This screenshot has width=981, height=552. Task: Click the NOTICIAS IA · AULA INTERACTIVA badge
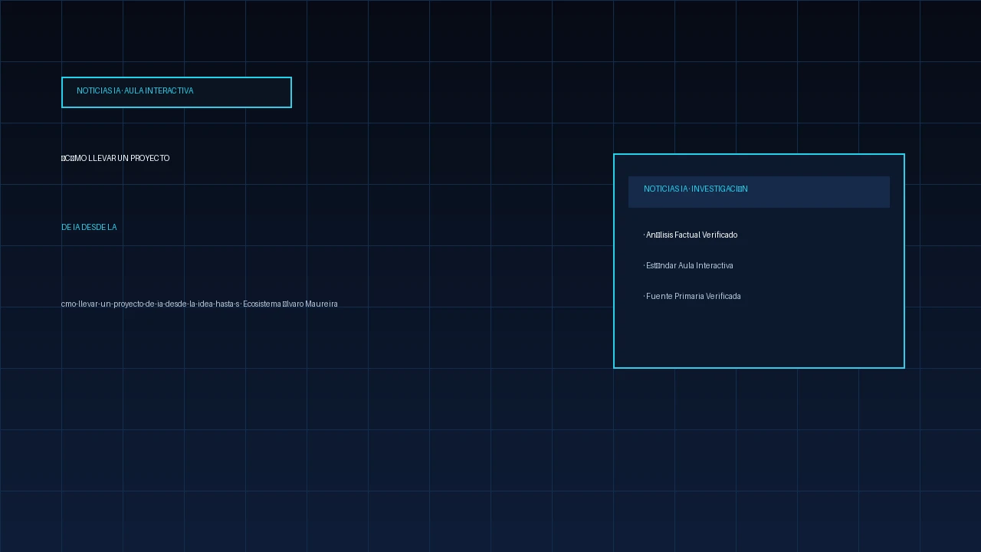click(176, 92)
